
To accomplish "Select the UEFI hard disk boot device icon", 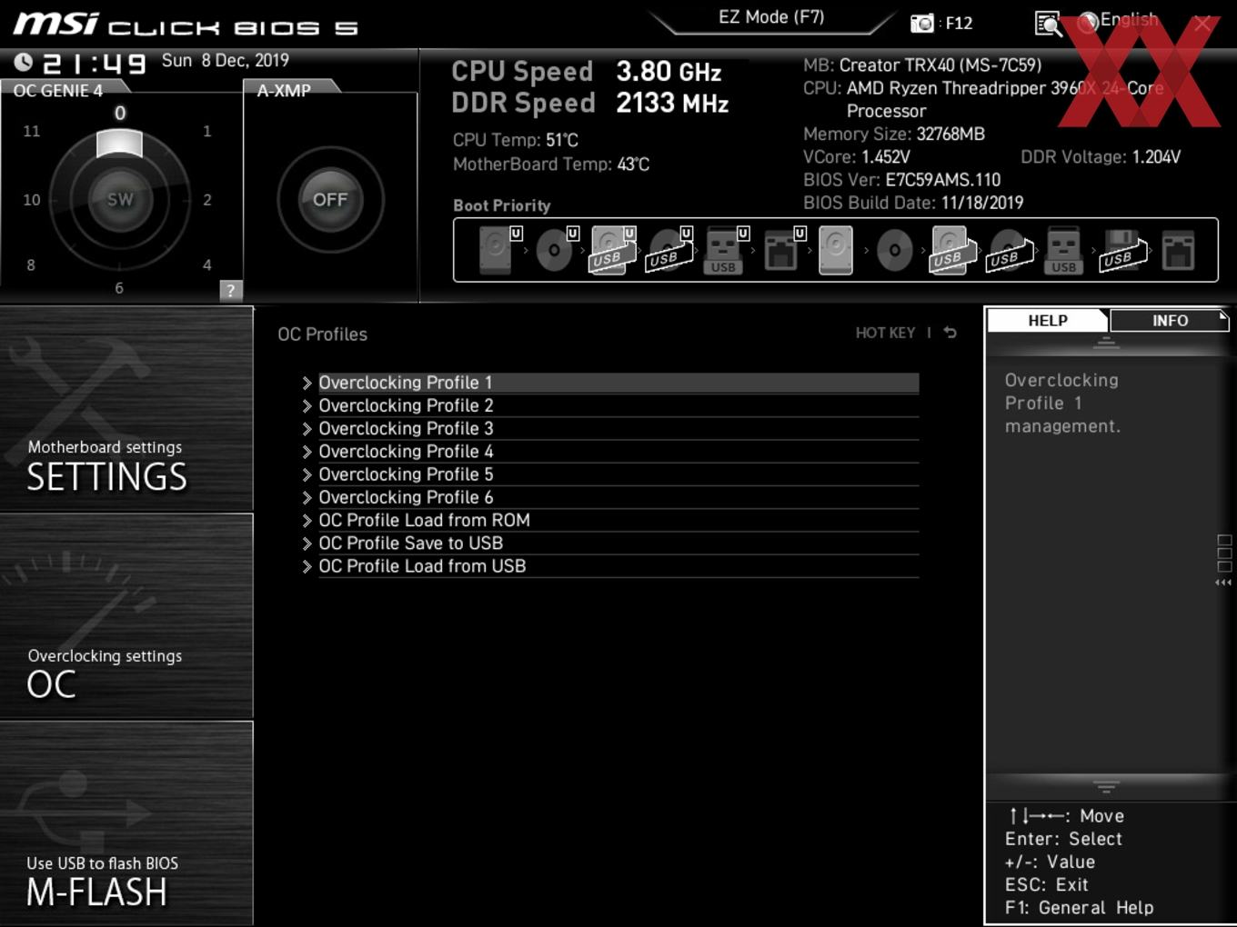I will pos(498,250).
